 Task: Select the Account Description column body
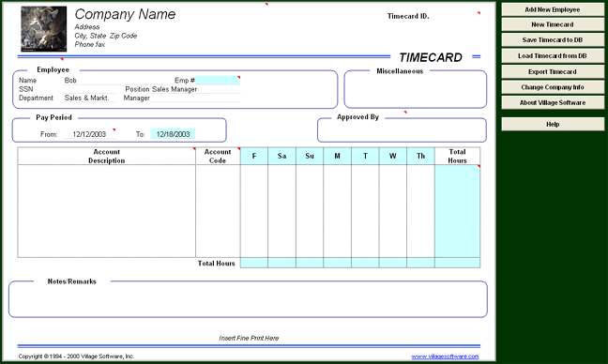coord(107,211)
